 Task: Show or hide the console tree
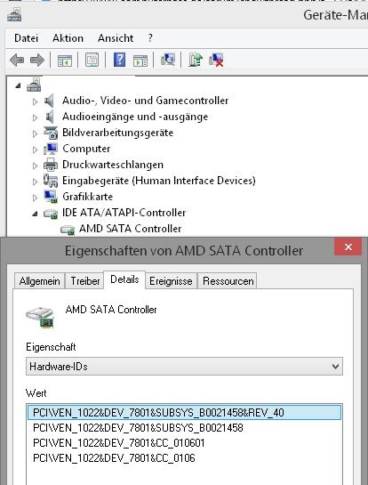coord(65,60)
